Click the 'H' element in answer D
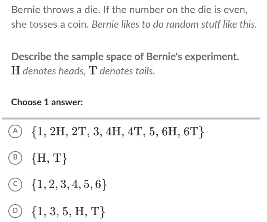 coord(82,211)
